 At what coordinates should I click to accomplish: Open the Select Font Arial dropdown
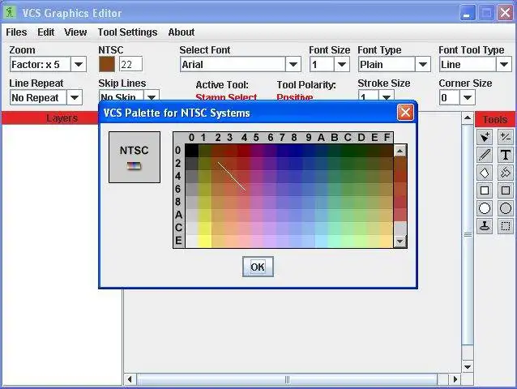pyautogui.click(x=293, y=64)
